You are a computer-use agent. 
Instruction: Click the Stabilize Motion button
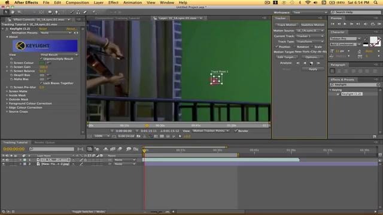312,25
